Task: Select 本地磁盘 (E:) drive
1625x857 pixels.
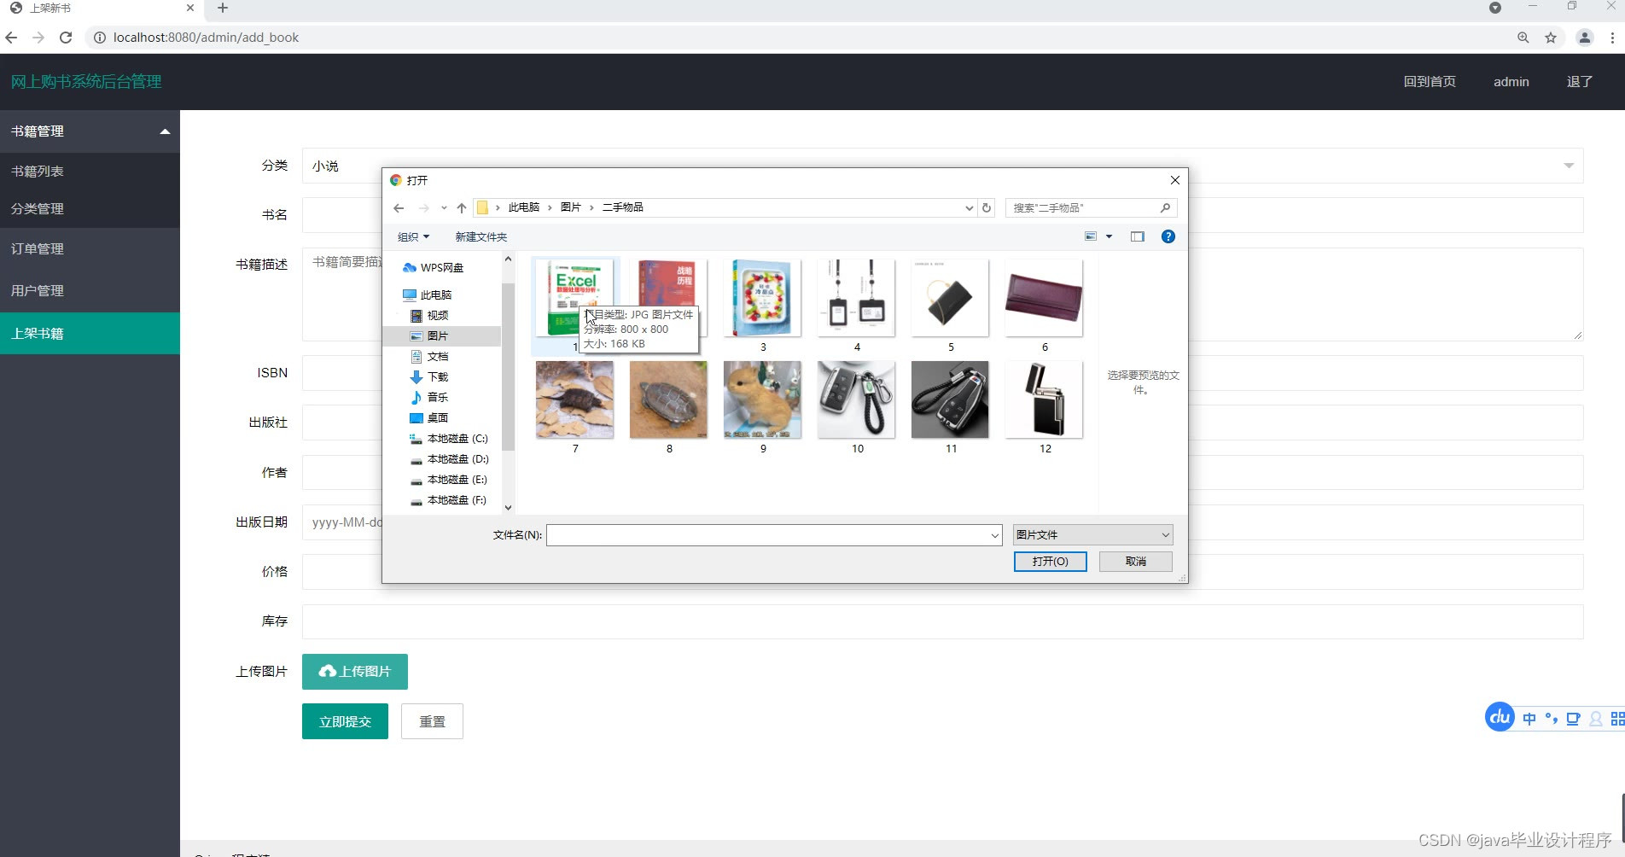Action: click(450, 479)
